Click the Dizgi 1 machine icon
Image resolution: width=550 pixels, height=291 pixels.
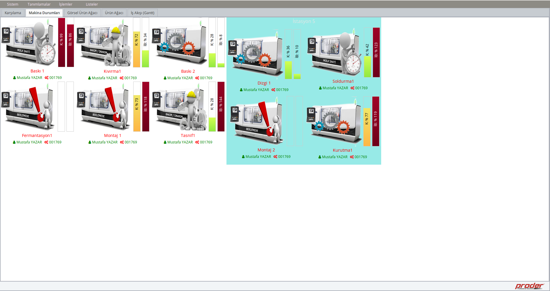click(x=255, y=54)
